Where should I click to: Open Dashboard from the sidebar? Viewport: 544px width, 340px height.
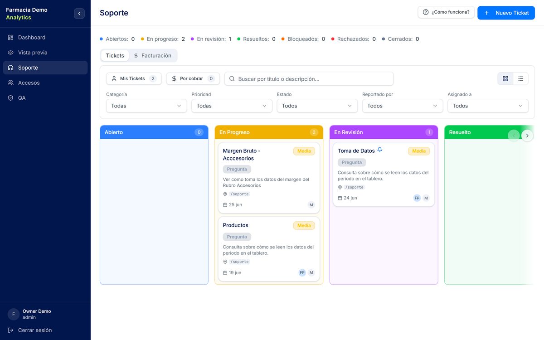(45, 37)
